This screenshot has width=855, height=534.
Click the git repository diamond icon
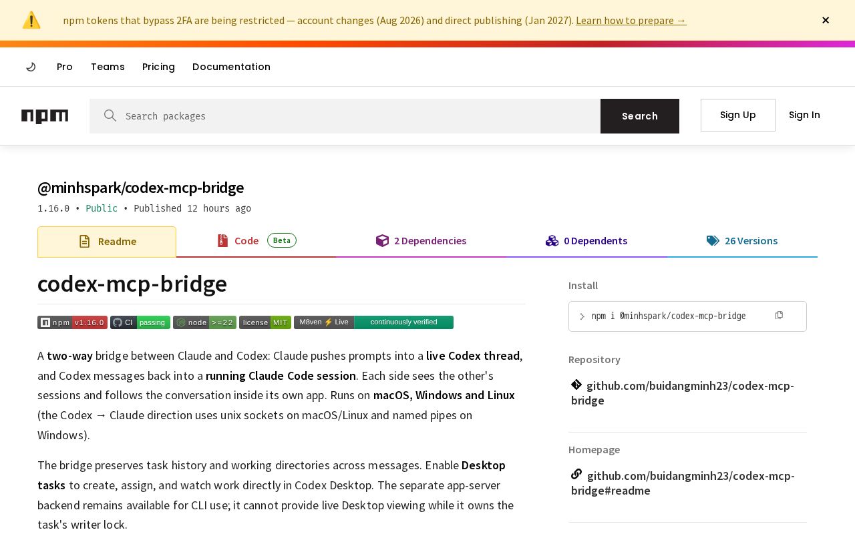pyautogui.click(x=576, y=384)
